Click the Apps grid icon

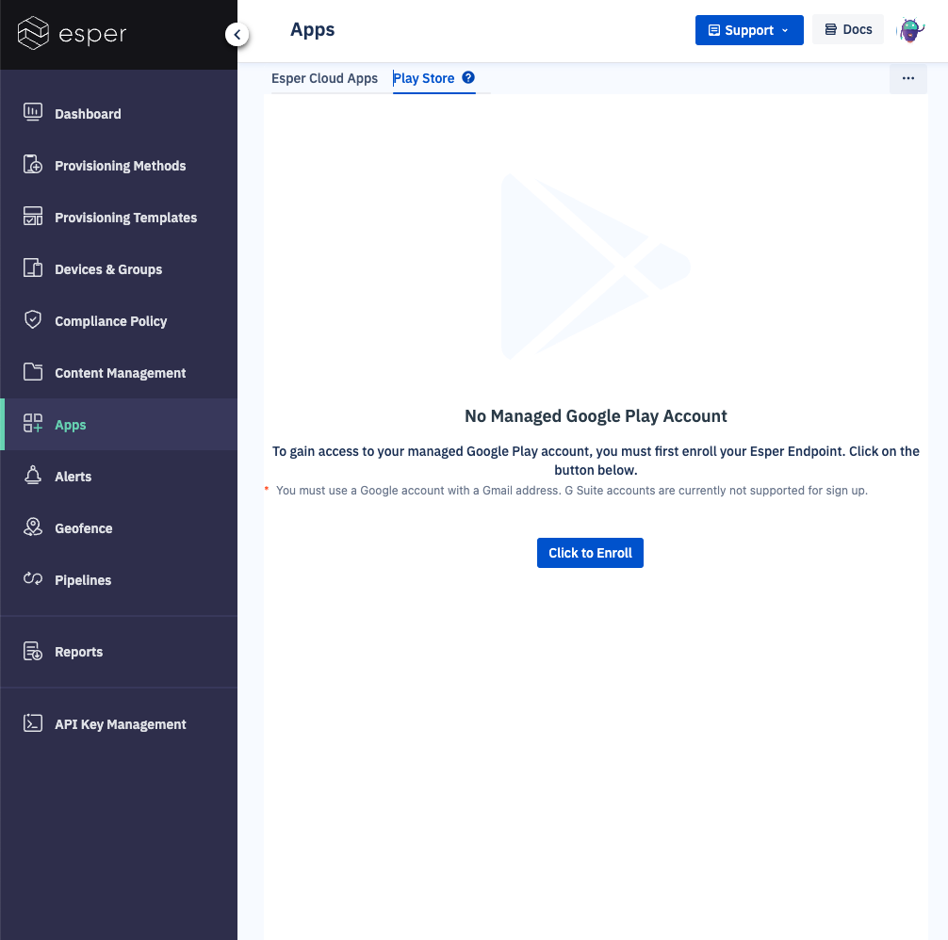tap(33, 424)
